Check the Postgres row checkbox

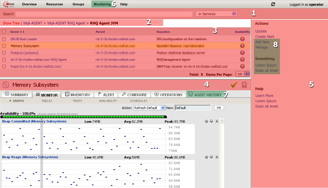(x=4, y=53)
